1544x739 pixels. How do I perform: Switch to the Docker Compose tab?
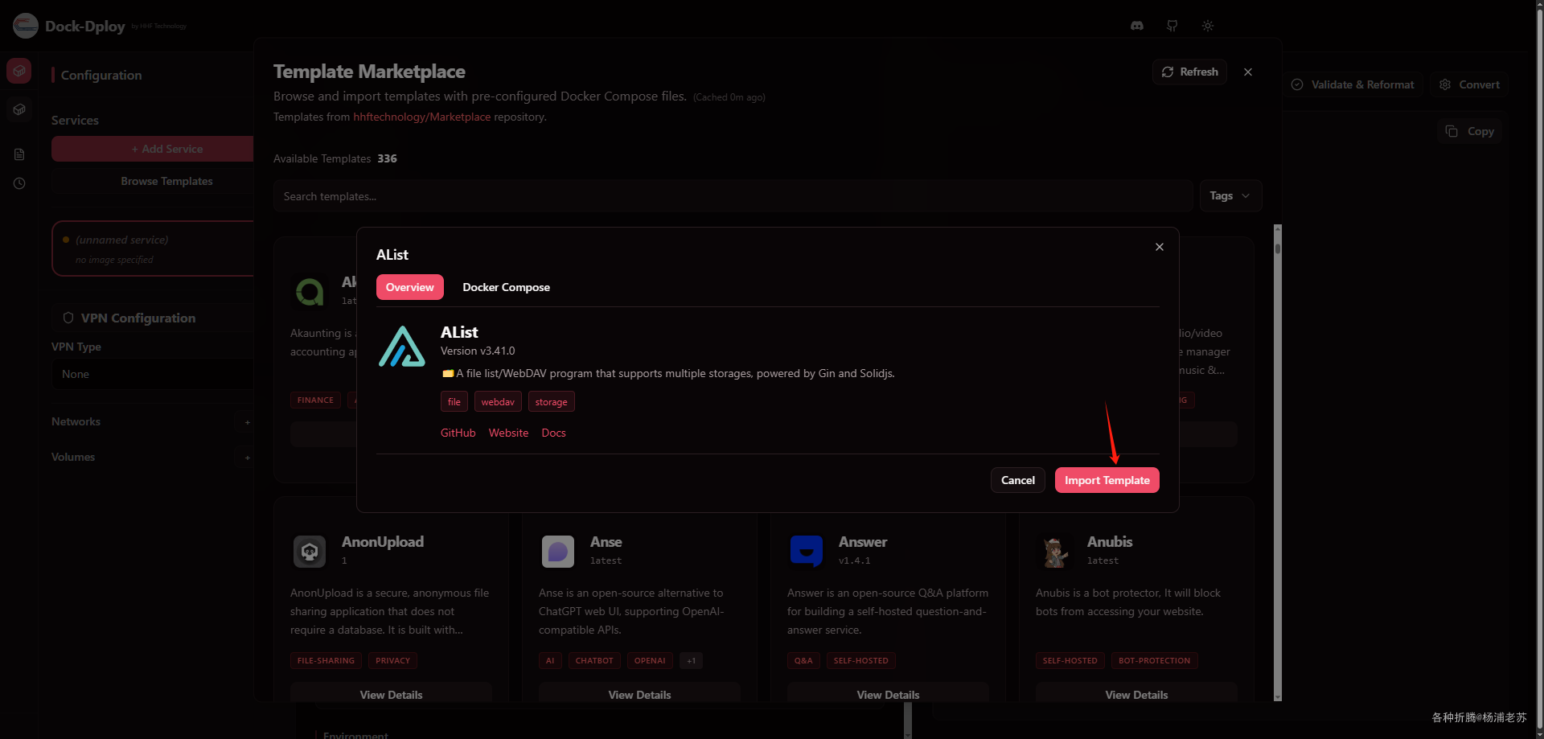507,287
